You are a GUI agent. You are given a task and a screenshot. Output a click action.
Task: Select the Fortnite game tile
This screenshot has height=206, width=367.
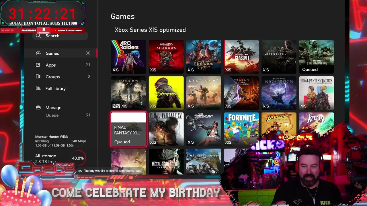click(x=241, y=129)
